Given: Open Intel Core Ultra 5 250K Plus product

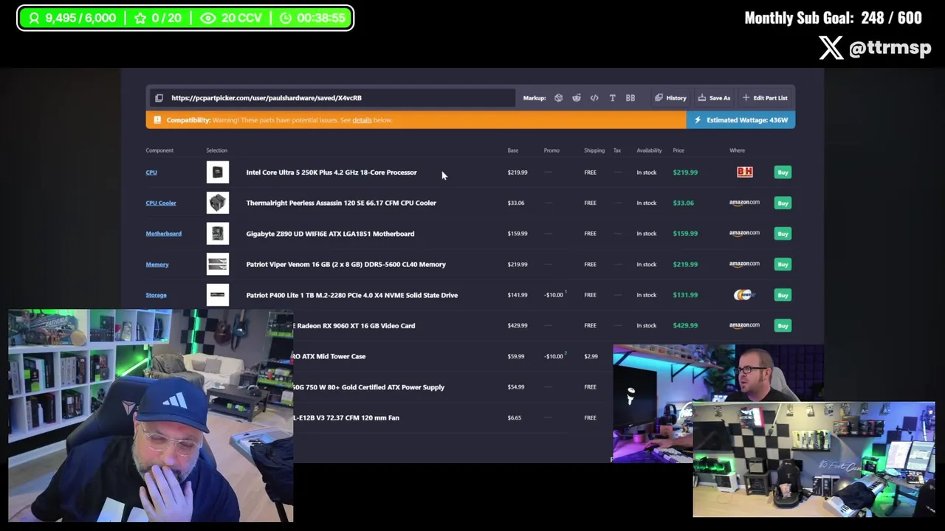Looking at the screenshot, I should point(331,173).
